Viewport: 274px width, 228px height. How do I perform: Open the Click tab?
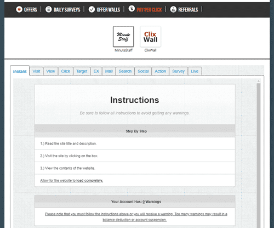click(66, 71)
